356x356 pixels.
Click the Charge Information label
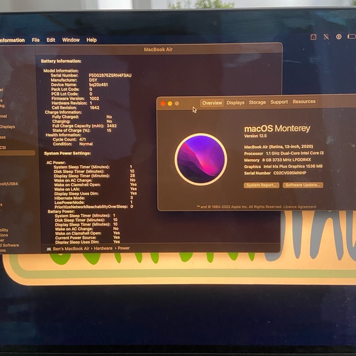pos(63,112)
